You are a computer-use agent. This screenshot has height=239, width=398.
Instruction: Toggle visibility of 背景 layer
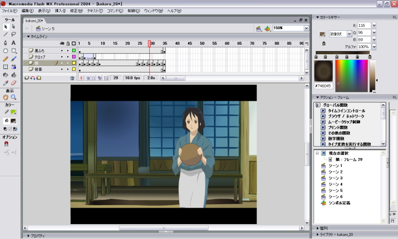(x=62, y=69)
